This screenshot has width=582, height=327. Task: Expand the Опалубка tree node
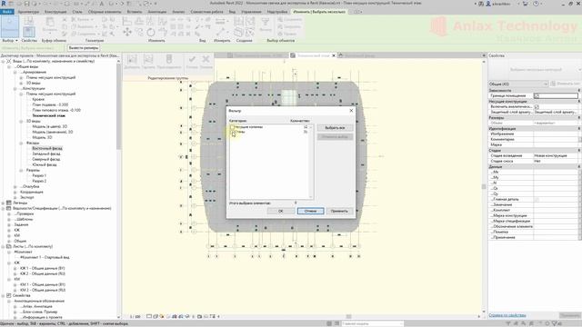pyautogui.click(x=15, y=186)
